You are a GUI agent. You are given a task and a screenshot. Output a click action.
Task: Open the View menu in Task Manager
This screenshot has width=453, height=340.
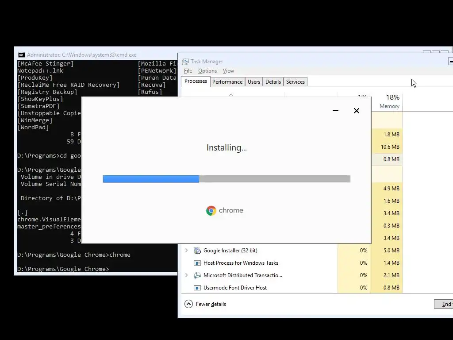[228, 71]
